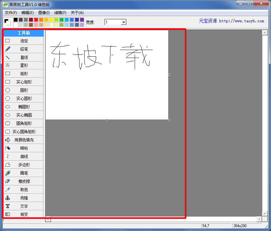The image size is (271, 231).
Task: Select the 选定 selection tool
Action: (x=23, y=41)
